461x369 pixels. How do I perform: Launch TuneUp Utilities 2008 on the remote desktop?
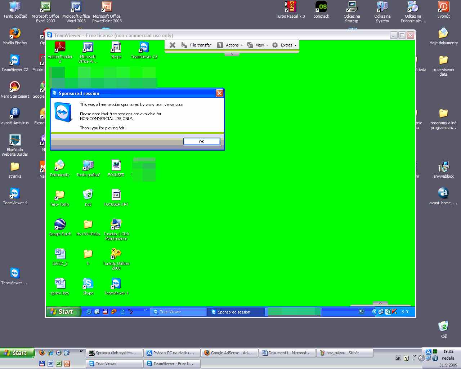(116, 259)
